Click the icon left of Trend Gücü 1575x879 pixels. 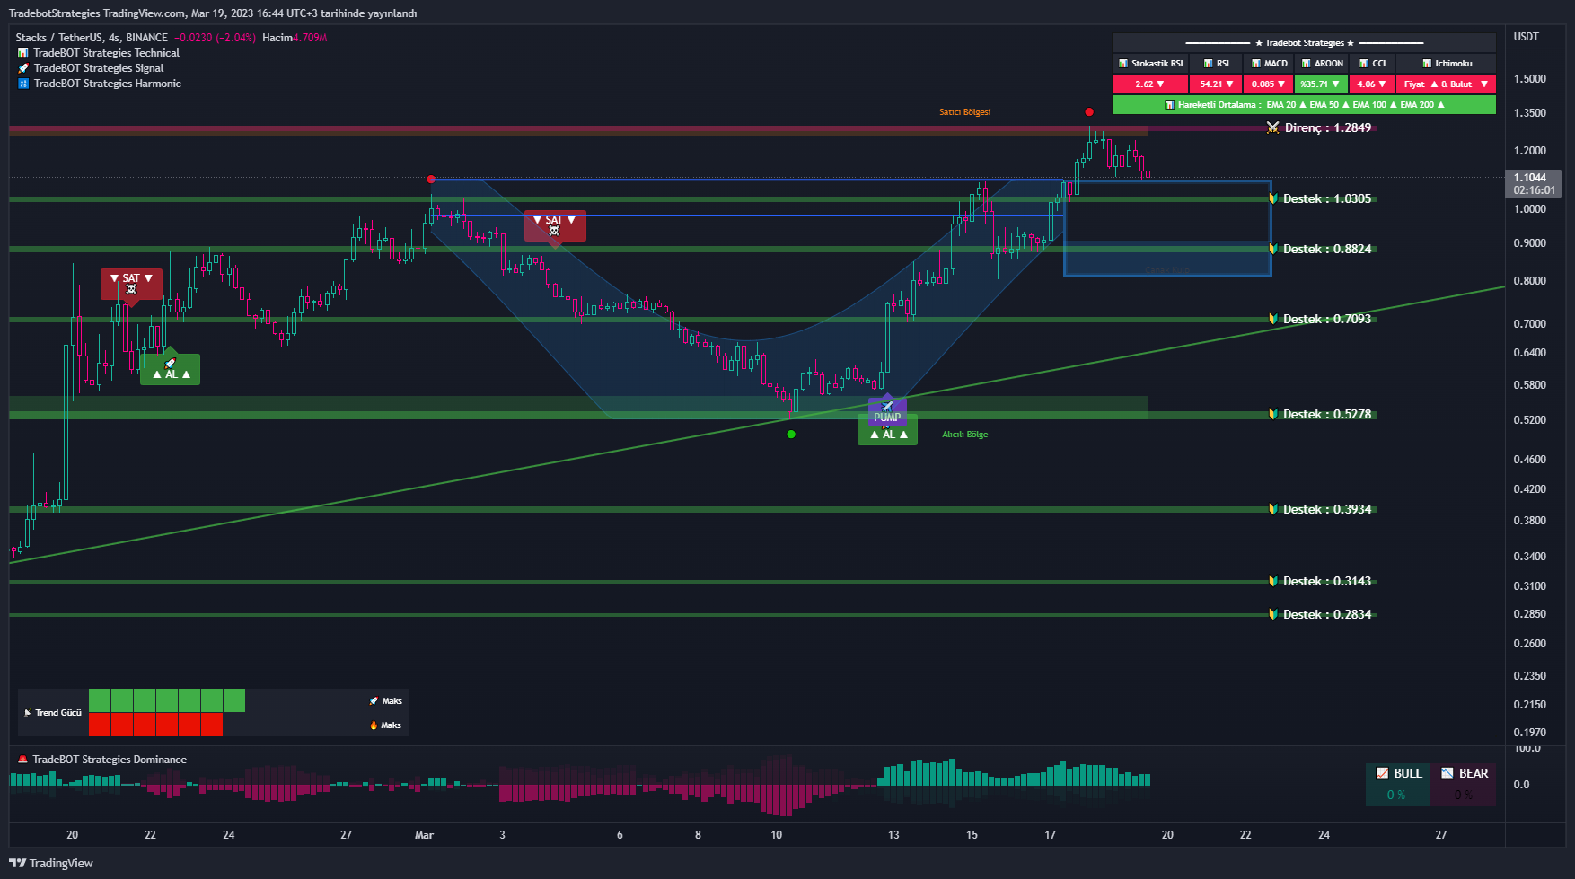click(x=27, y=713)
